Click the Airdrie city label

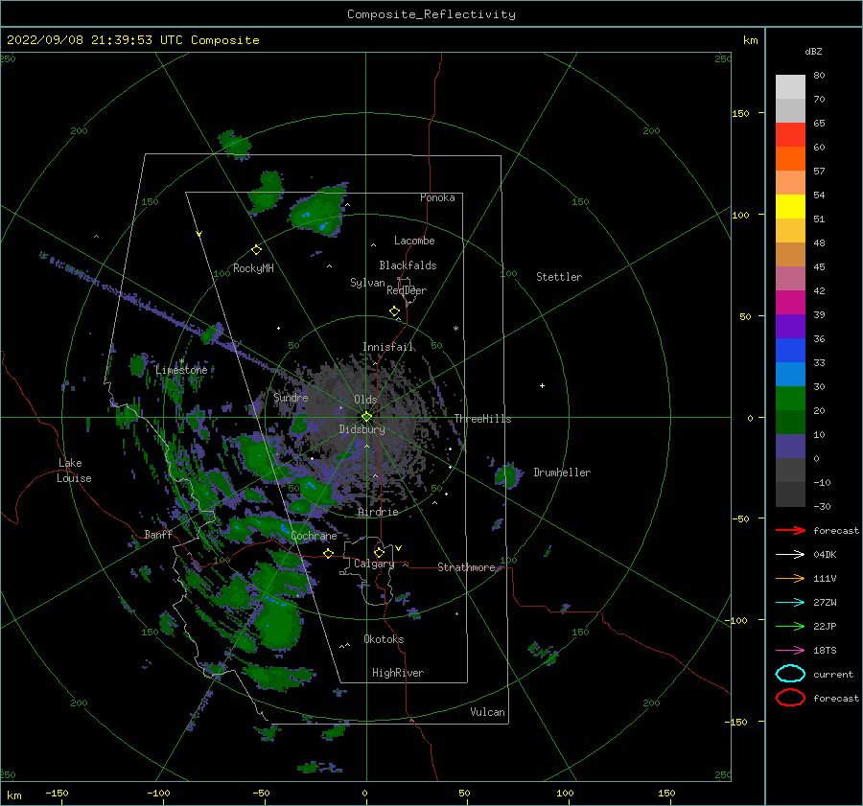378,512
